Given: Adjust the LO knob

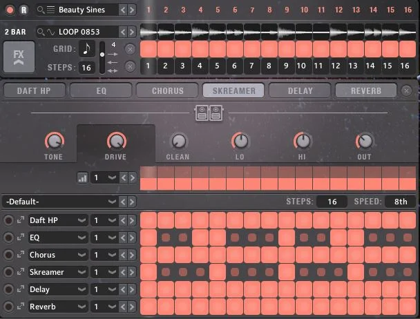Looking at the screenshot, I should point(240,141).
